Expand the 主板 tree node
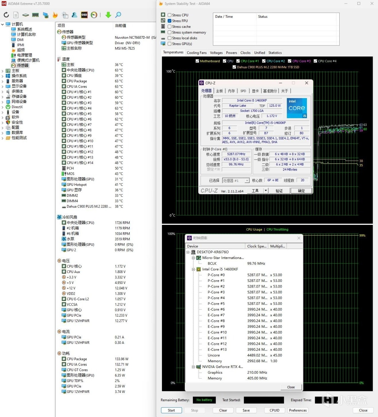This screenshot has height=417, width=378. (x=2, y=71)
